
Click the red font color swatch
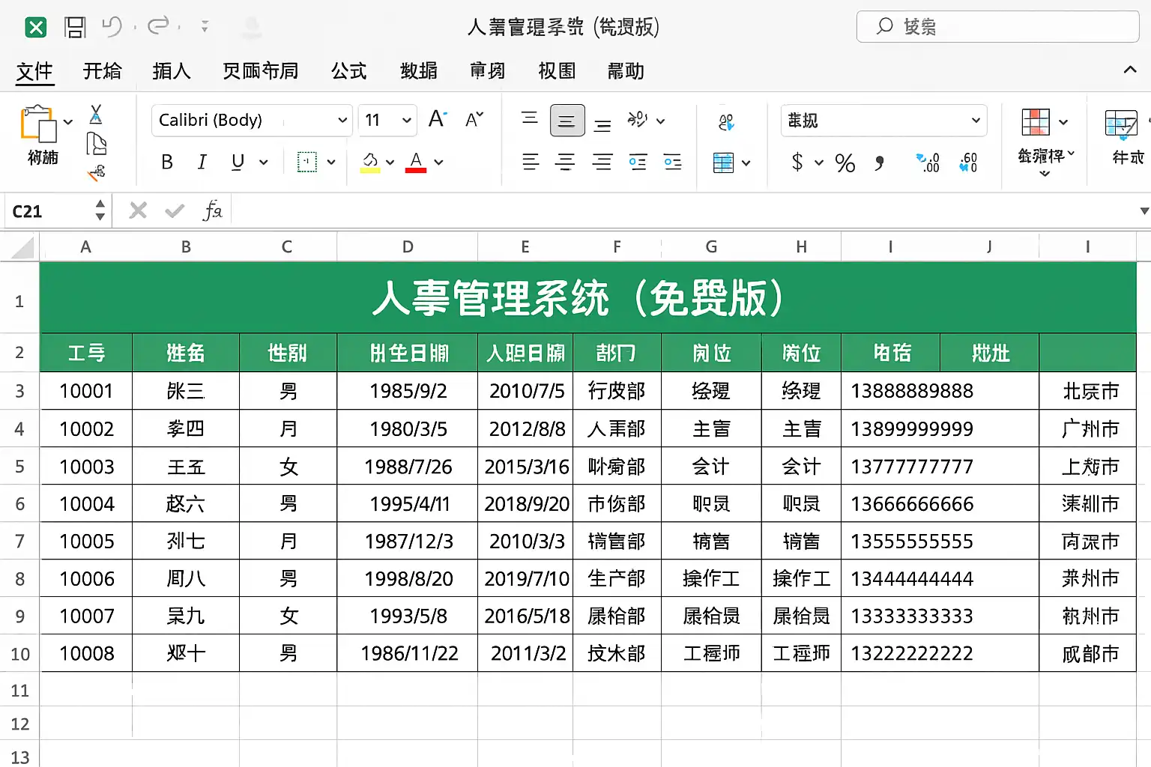pyautogui.click(x=416, y=163)
